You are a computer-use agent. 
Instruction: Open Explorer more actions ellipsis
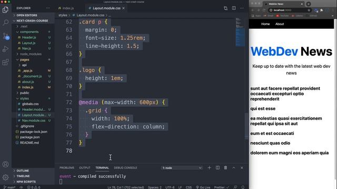point(48,8)
